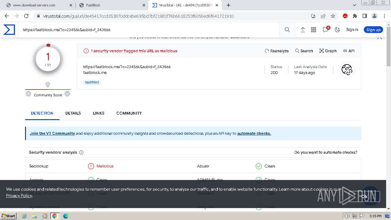Click Community Score upvote check icon

click(x=68, y=94)
